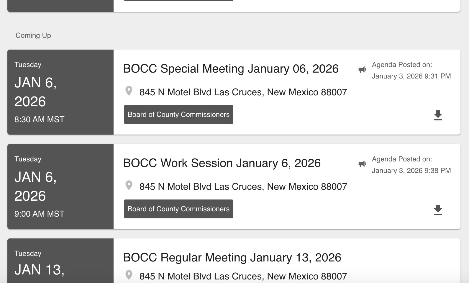This screenshot has width=469, height=283.
Task: Open BOCC Regular Meeting January 13, 2026
Action: 232,258
